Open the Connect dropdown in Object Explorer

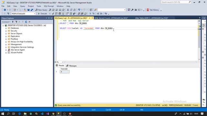6,22
